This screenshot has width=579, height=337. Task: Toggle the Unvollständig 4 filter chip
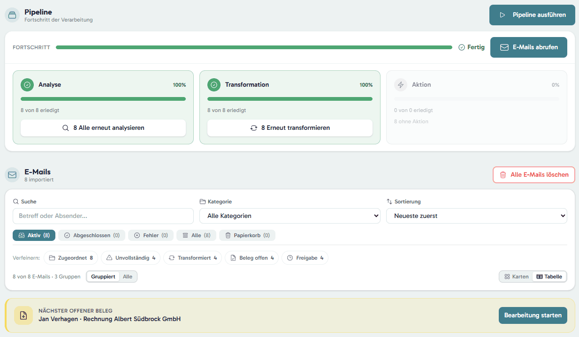[130, 258]
